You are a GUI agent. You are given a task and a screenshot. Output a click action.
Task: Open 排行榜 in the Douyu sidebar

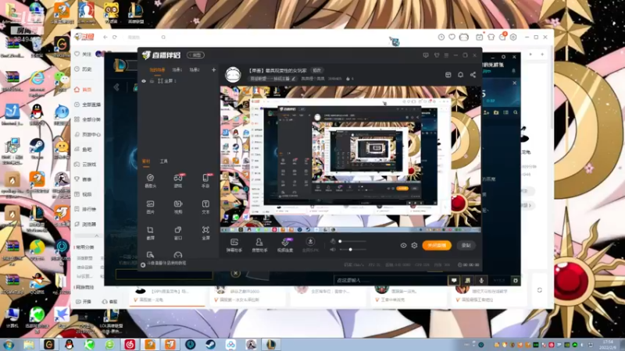[86, 209]
